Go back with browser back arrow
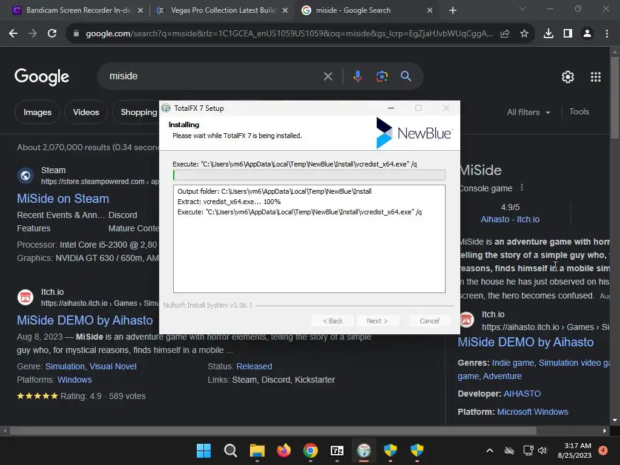Screen dimensions: 620x465 [x=13, y=34]
